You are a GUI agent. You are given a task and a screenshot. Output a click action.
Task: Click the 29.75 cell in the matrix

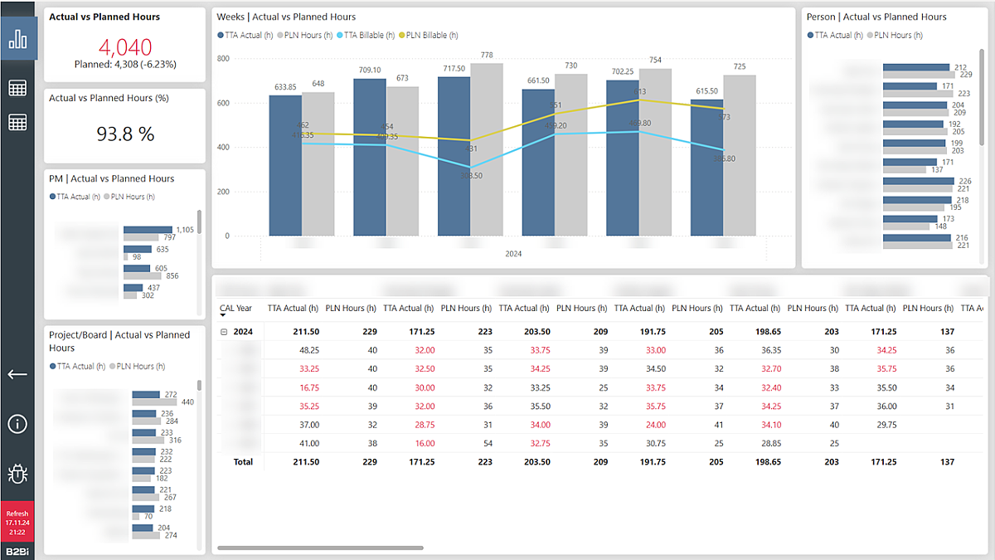click(x=888, y=424)
